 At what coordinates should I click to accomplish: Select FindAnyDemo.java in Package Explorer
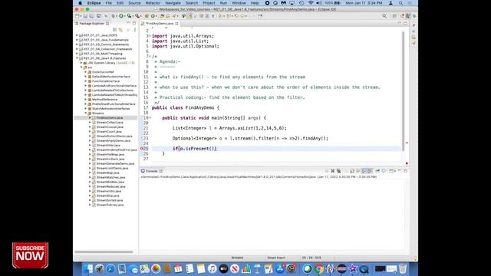point(110,118)
